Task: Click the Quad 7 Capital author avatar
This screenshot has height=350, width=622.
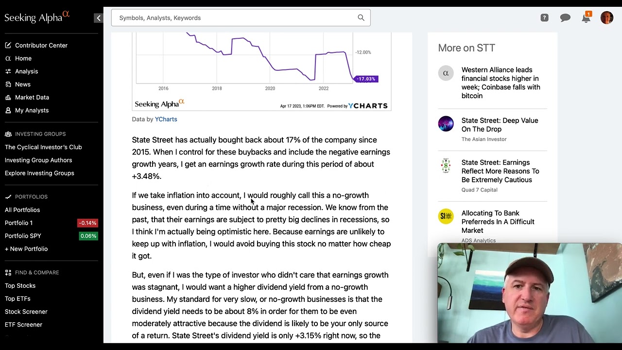Action: tap(446, 166)
